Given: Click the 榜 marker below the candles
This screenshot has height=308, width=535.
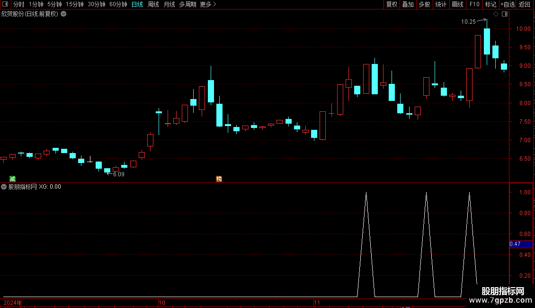Looking at the screenshot, I should pos(219,179).
